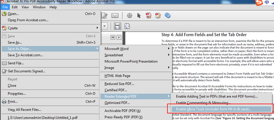Click the Fit One Full Page icon
Image resolution: width=274 pixels, height=120 pixels.
[x=127, y=26]
